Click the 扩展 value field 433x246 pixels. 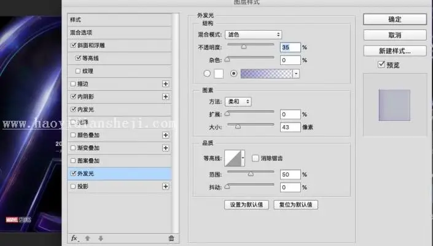(x=291, y=115)
